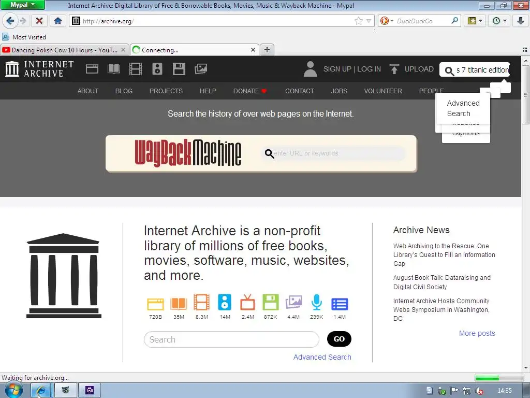Click the microphone icon 239K
This screenshot has height=398, width=530.
tap(317, 302)
